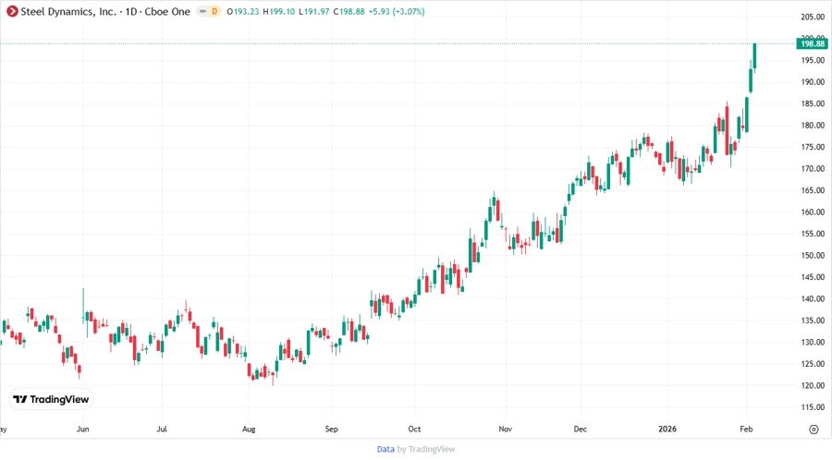Click the 185.00 price axis label
832x460 pixels.
click(x=813, y=103)
